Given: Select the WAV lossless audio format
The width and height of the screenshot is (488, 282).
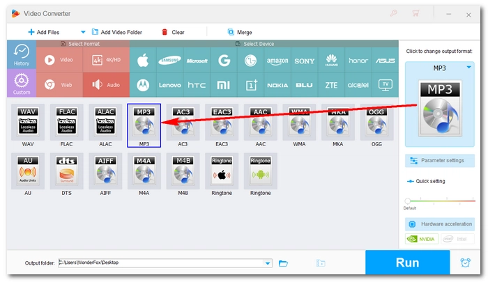Looking at the screenshot, I should [28, 122].
